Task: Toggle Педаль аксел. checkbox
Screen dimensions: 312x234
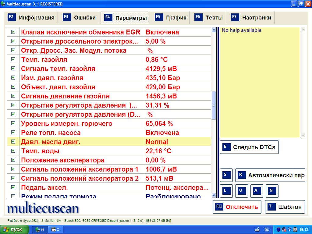Action: pos(13,187)
